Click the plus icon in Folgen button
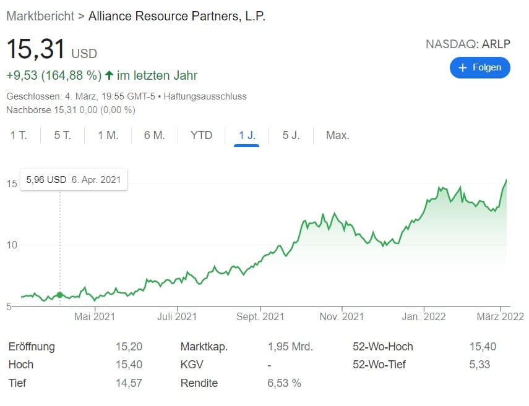 tap(463, 68)
